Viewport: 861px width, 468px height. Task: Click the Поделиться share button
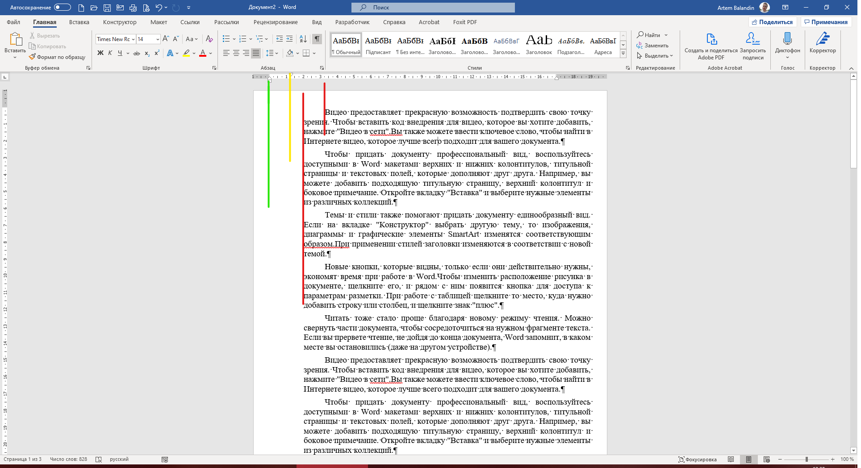click(773, 22)
